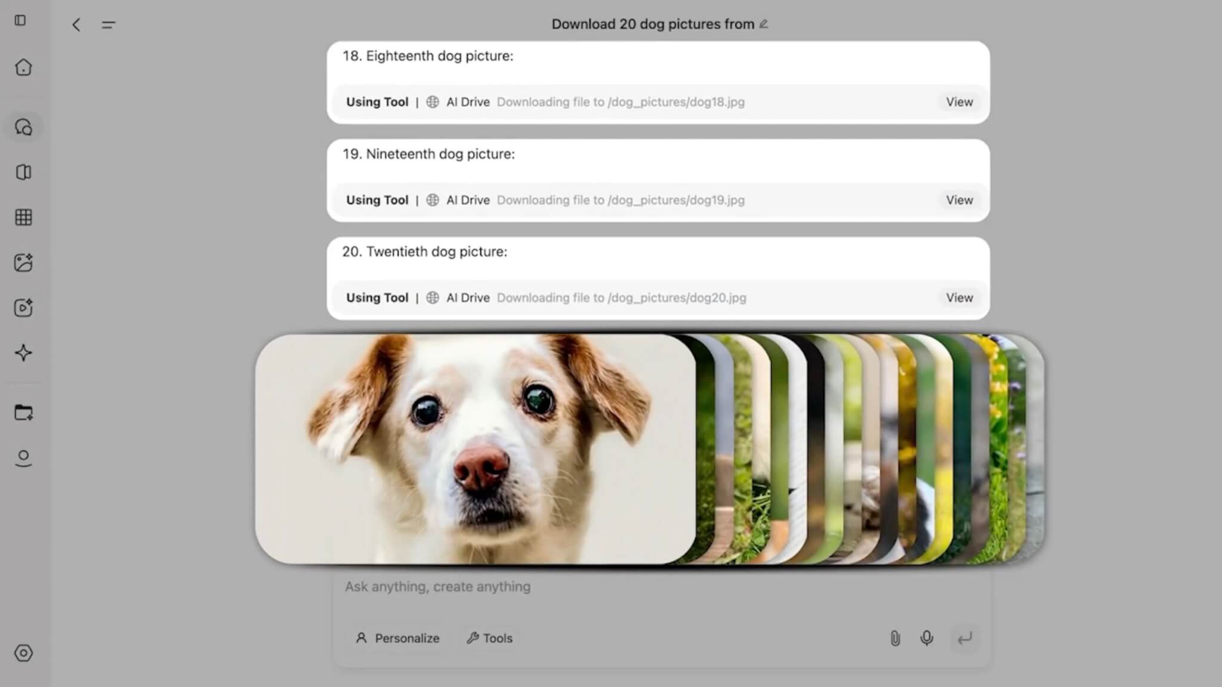1222x687 pixels.
Task: Open the sheets grid icon in sidebar
Action: pyautogui.click(x=23, y=218)
